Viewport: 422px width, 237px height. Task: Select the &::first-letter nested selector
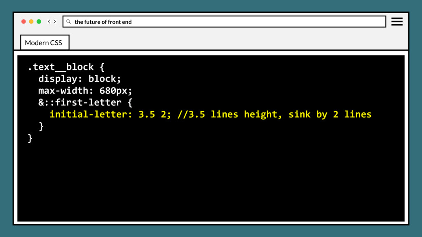(85, 102)
